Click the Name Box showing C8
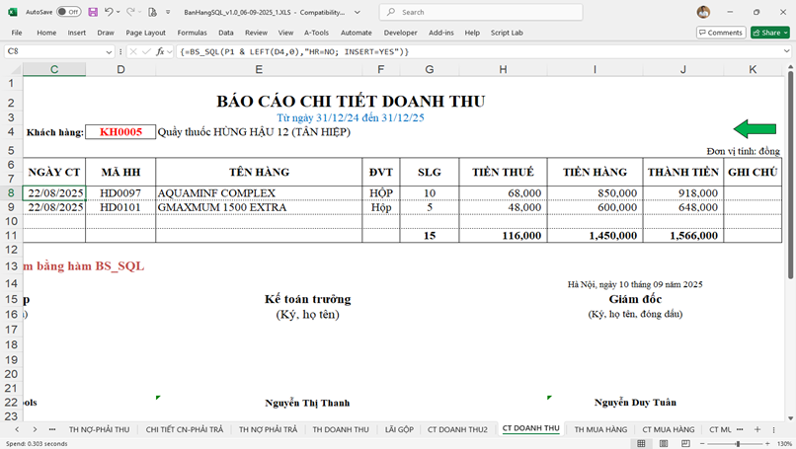This screenshot has width=796, height=449. [x=53, y=51]
